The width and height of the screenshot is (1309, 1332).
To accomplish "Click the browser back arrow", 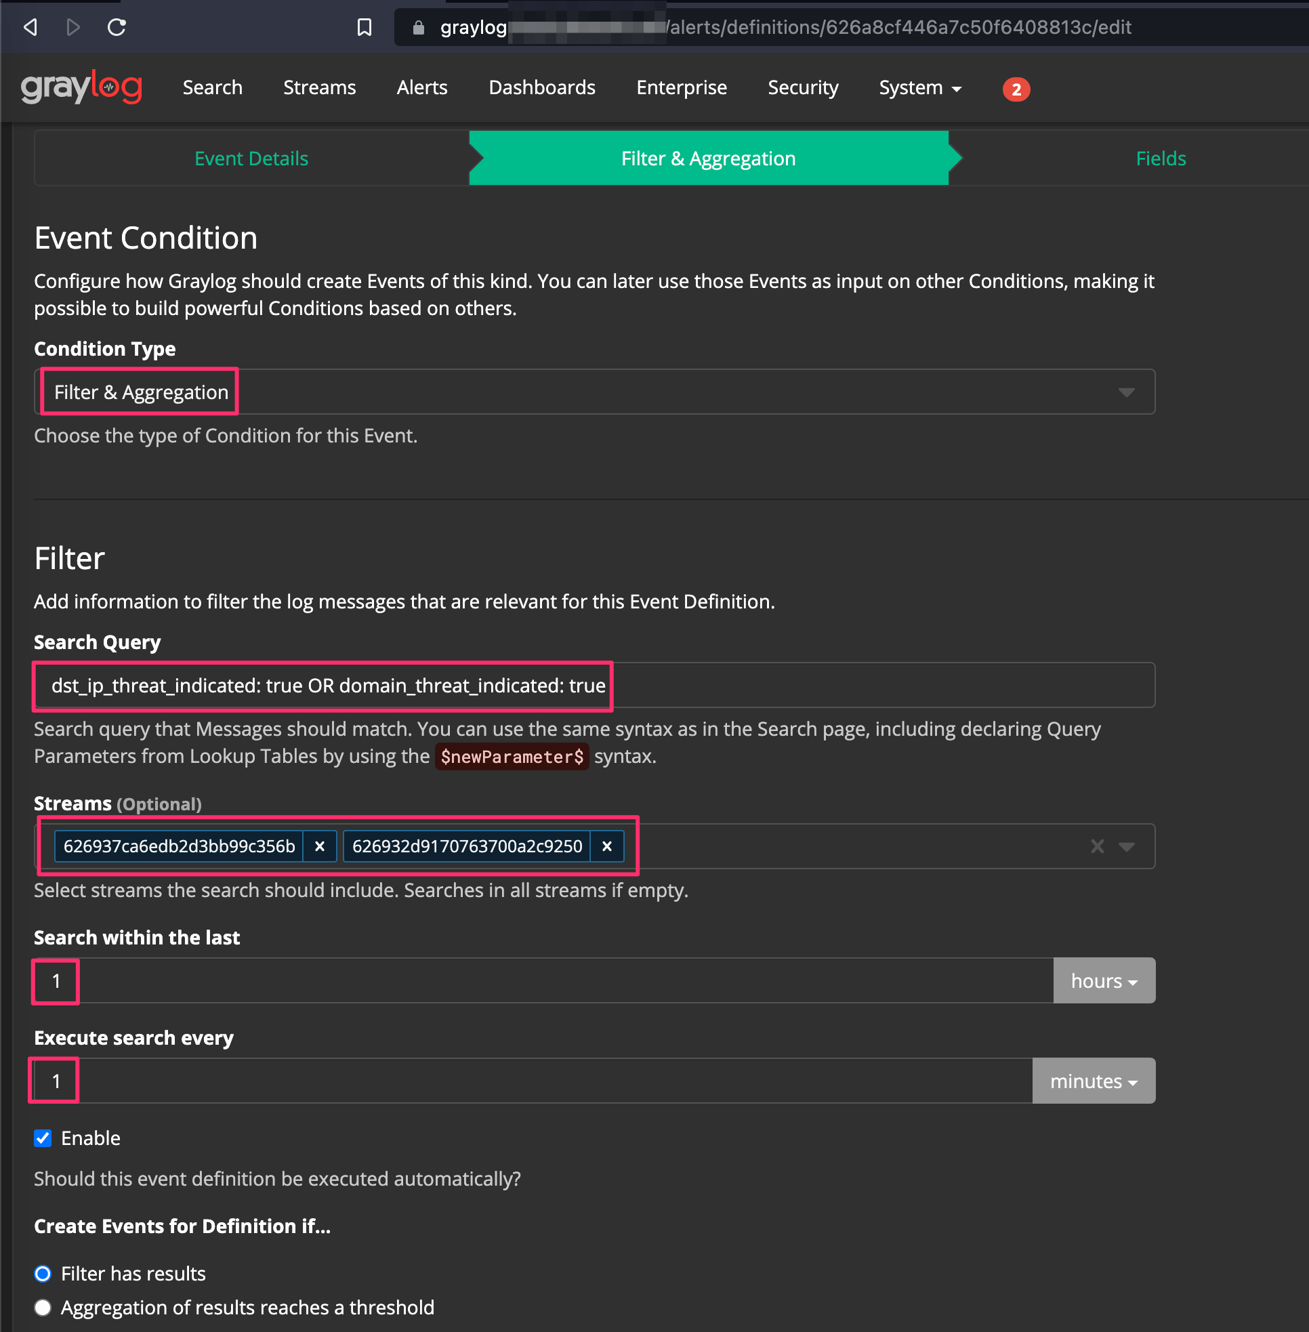I will point(29,28).
